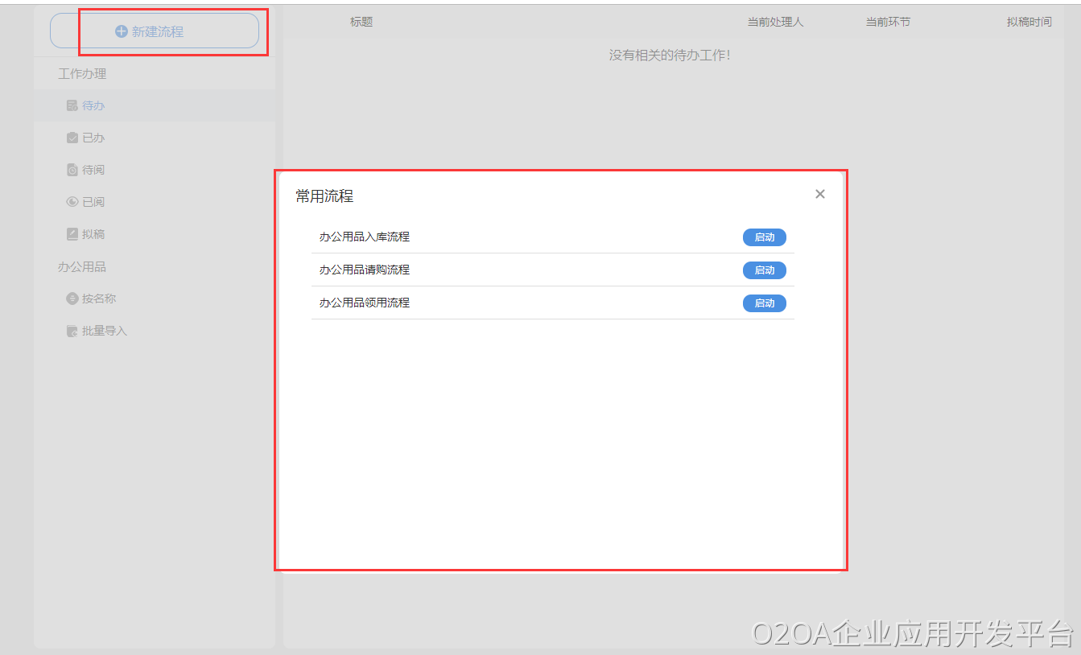Launch 办公用品领用流程 using 启动 button
The image size is (1081, 655).
764,303
